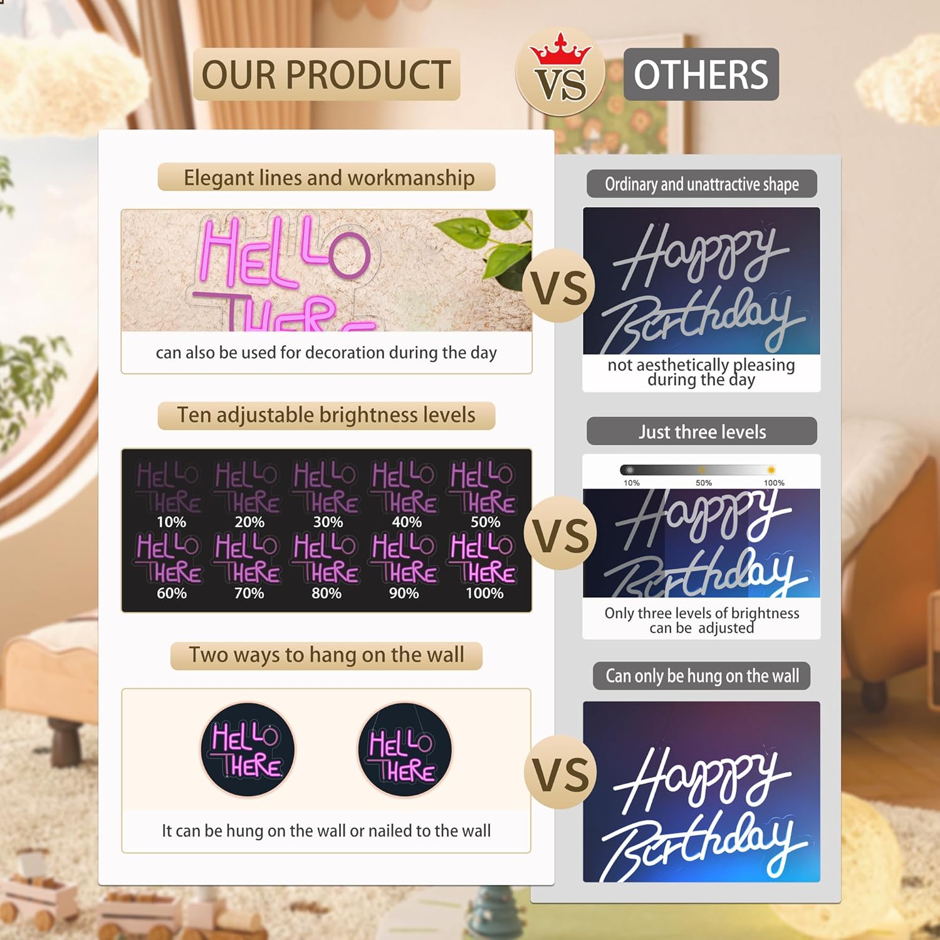The height and width of the screenshot is (940, 940).
Task: Click the VS circle beside the hanging options
Action: point(561,772)
